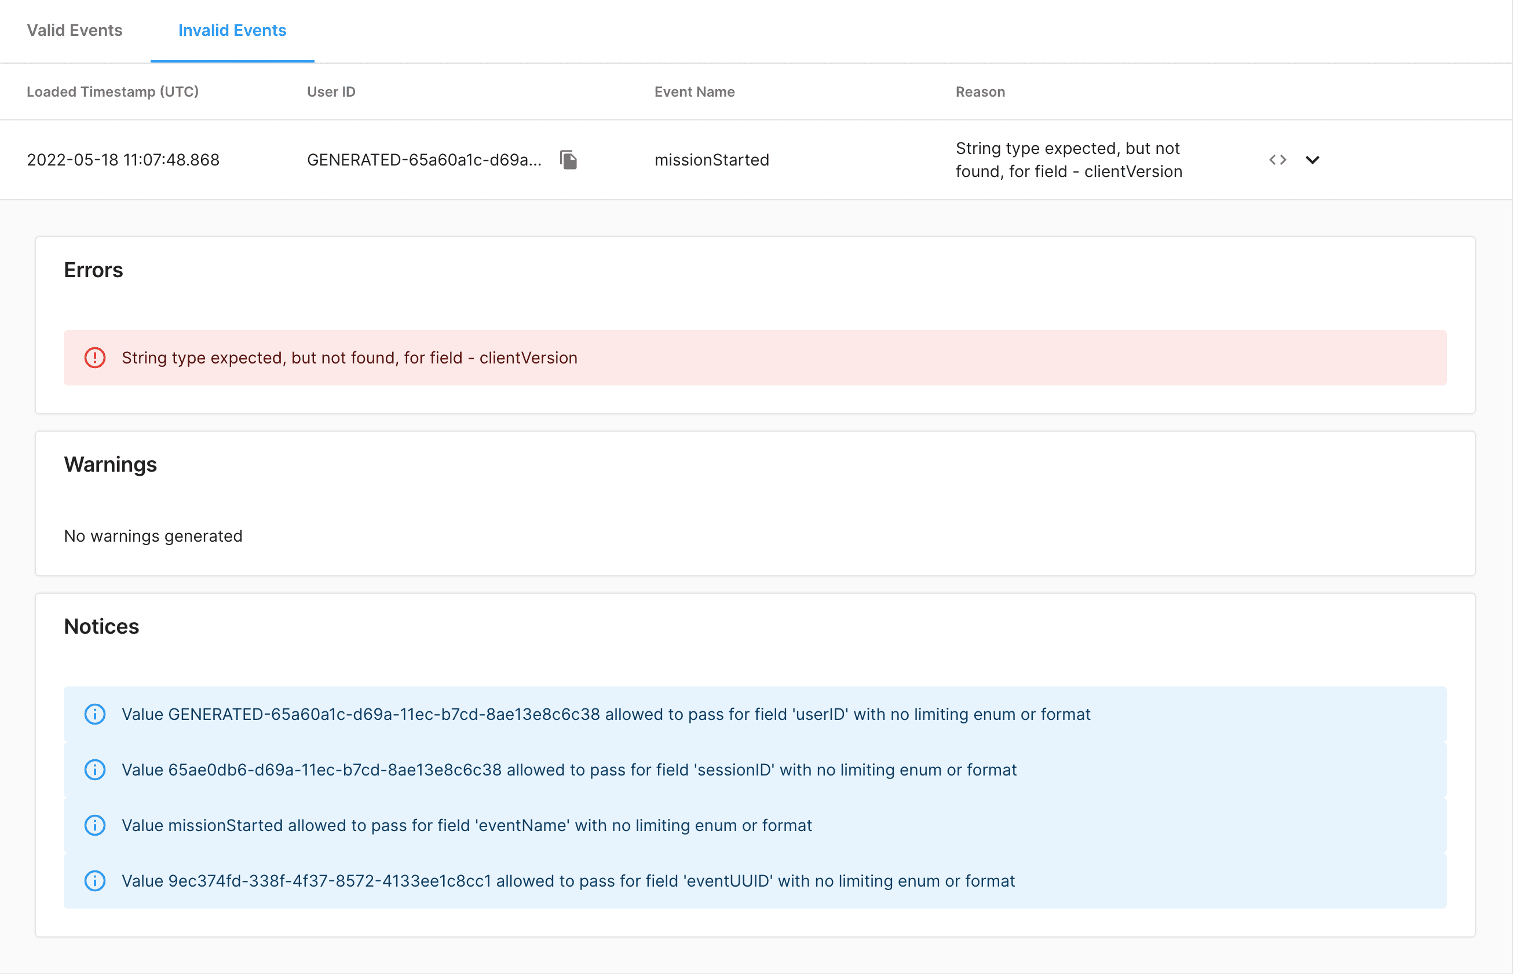Click the truncated GENERATED-65a60a1c-d69a... user ID
The width and height of the screenshot is (1513, 974).
tap(424, 160)
